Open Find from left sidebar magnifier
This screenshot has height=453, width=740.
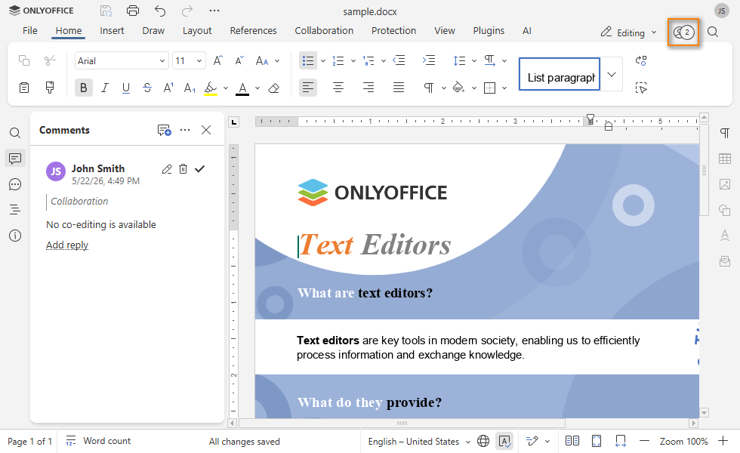coord(15,133)
